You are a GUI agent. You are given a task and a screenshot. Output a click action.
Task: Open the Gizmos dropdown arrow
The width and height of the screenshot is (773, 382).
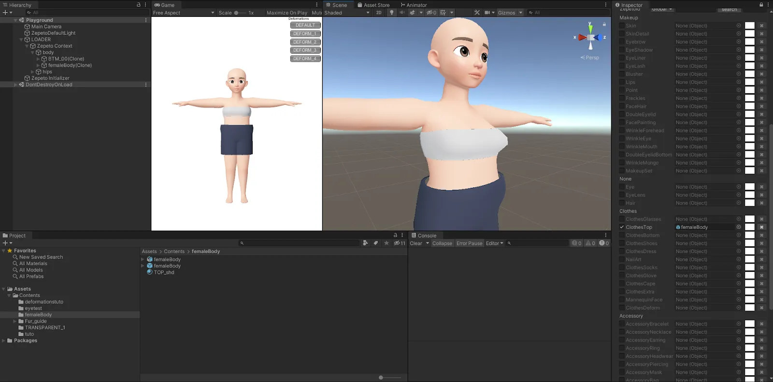pyautogui.click(x=521, y=13)
